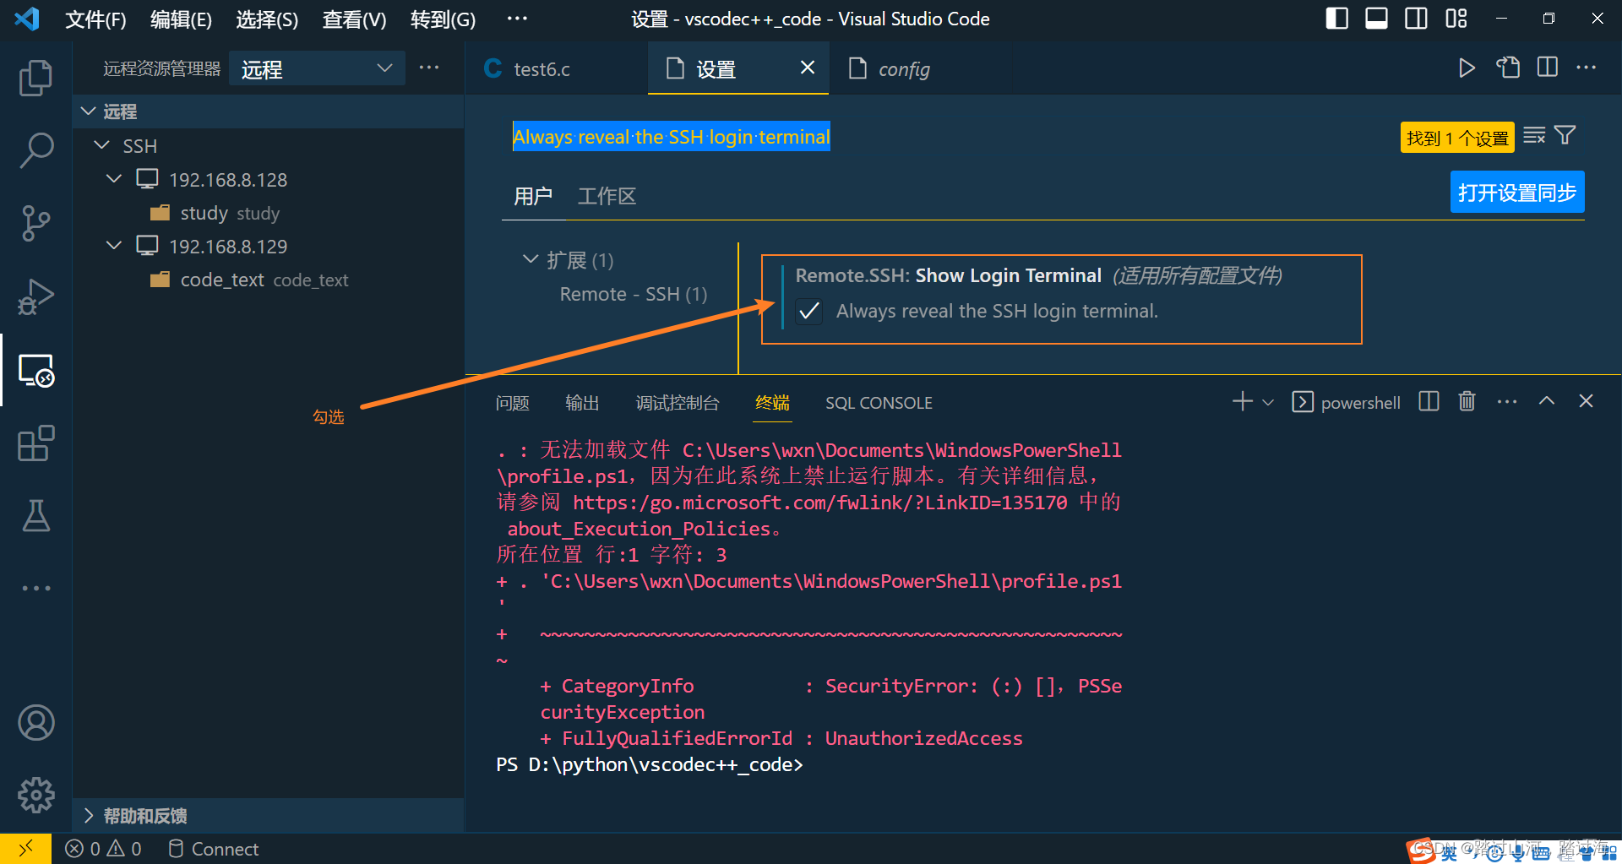The width and height of the screenshot is (1622, 864).
Task: Open Run and Debug view
Action: [x=35, y=296]
